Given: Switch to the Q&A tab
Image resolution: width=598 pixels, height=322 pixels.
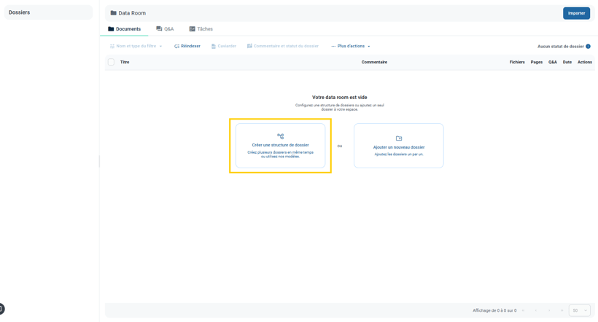Looking at the screenshot, I should pyautogui.click(x=165, y=29).
